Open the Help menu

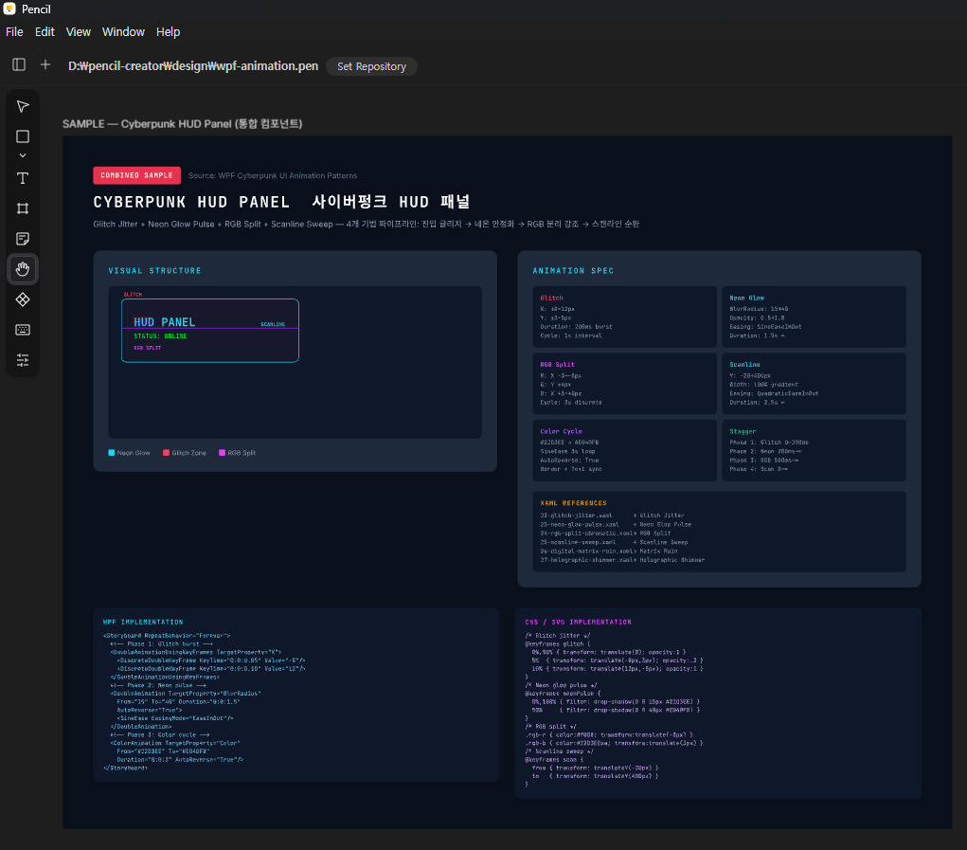pos(168,32)
